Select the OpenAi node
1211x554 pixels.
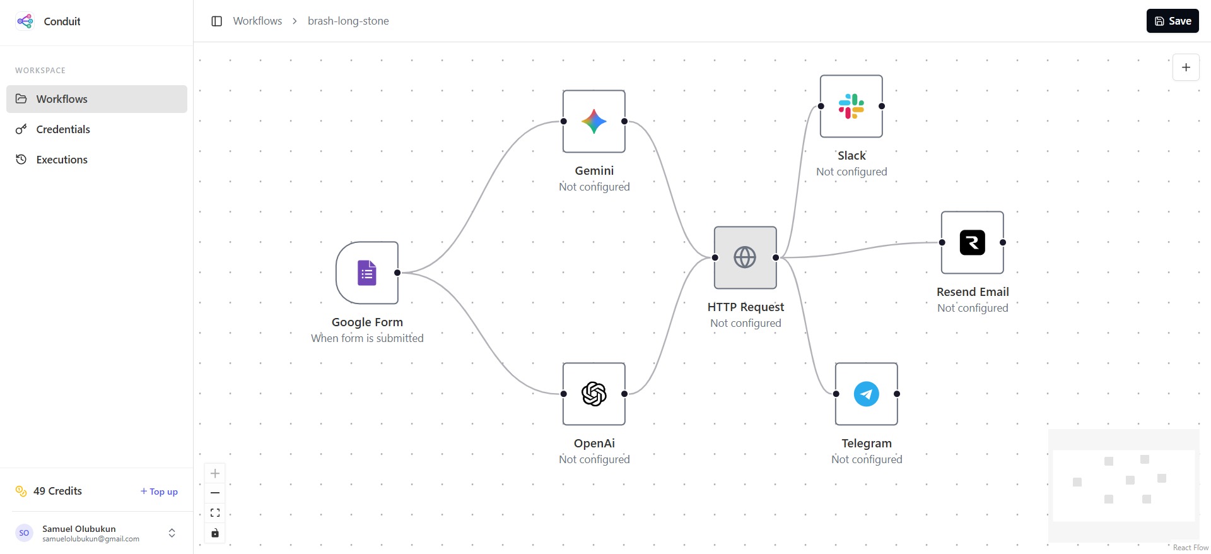(x=594, y=394)
